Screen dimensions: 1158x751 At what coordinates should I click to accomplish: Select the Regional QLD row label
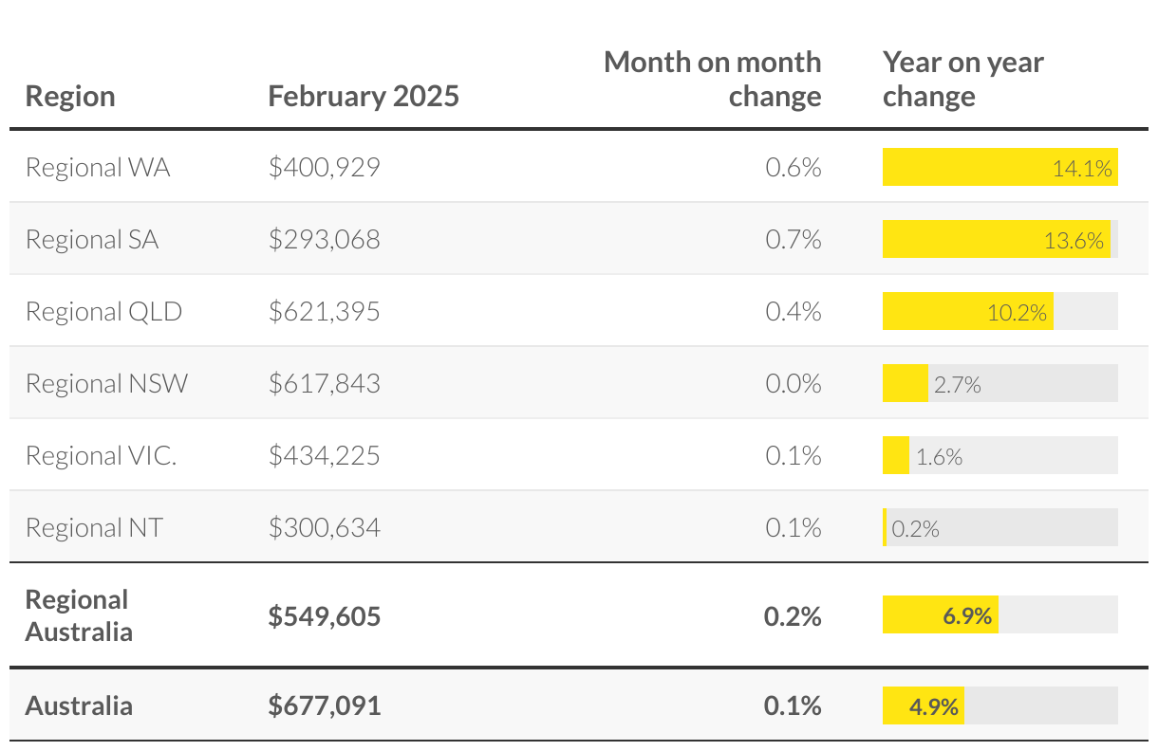coord(103,312)
